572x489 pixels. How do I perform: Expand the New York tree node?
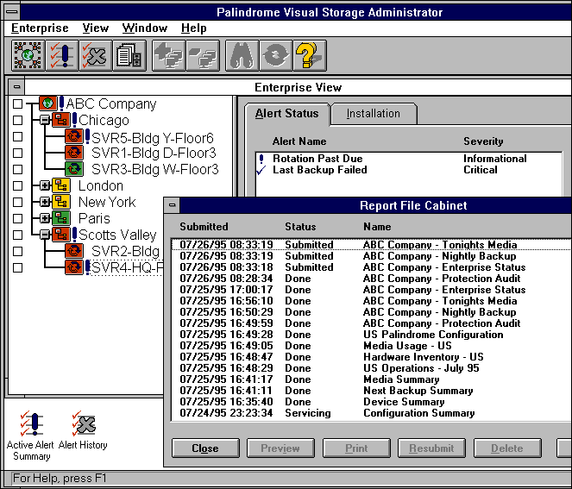click(x=45, y=202)
